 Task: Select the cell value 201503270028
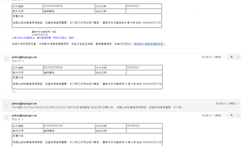[x=53, y=67]
